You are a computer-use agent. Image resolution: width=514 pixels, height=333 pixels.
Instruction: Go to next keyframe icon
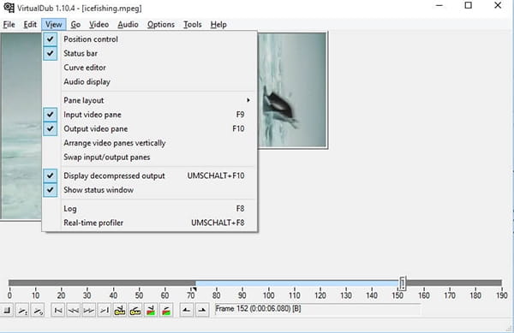135,310
